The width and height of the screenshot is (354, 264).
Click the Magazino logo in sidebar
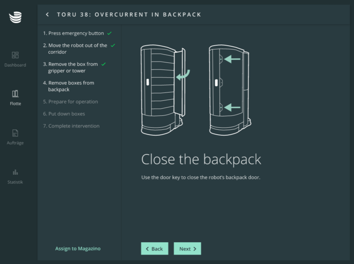click(x=15, y=17)
